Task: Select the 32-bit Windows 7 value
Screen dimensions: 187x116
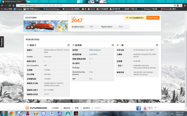Action: coord(143,50)
